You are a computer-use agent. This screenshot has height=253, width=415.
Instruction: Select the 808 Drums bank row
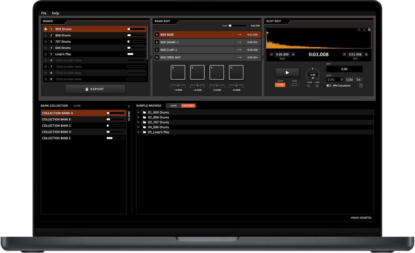(95, 35)
